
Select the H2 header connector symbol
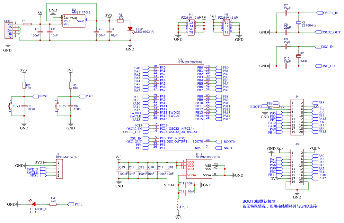pyautogui.click(x=226, y=27)
